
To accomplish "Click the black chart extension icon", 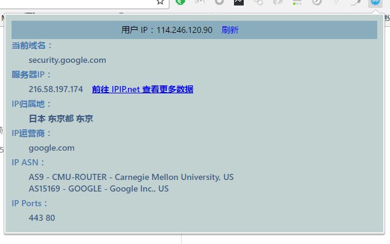I will [239, 2].
